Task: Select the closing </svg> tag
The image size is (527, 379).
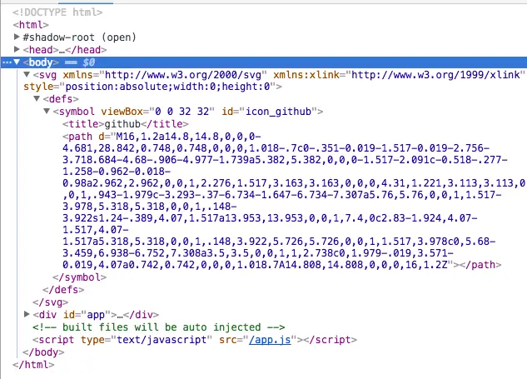Action: click(x=51, y=302)
